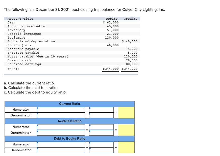Click the Prepaid insurance amount 21,000
The image size is (220, 156).
(113, 34)
